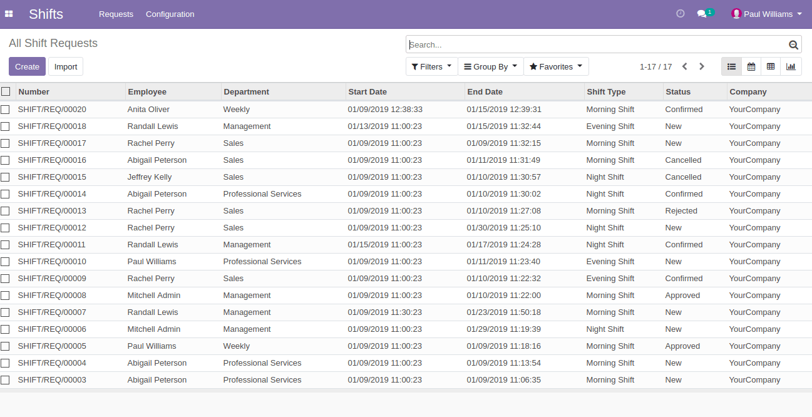The image size is (812, 417).
Task: Click end date 01/23/2019 11:50:18
Action: 504,312
